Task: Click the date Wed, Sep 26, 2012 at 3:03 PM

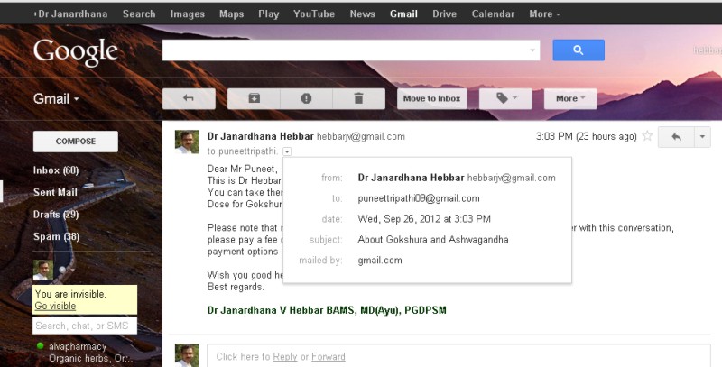Action: 424,219
